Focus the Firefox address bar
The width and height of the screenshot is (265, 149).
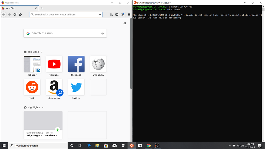click(x=66, y=15)
